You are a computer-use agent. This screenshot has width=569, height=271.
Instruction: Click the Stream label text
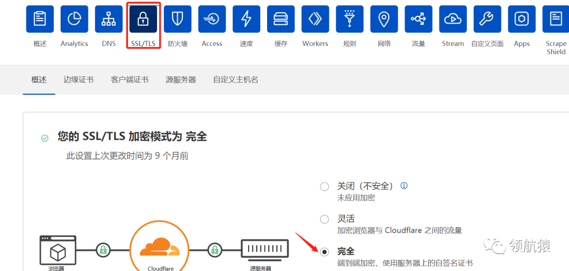point(453,44)
